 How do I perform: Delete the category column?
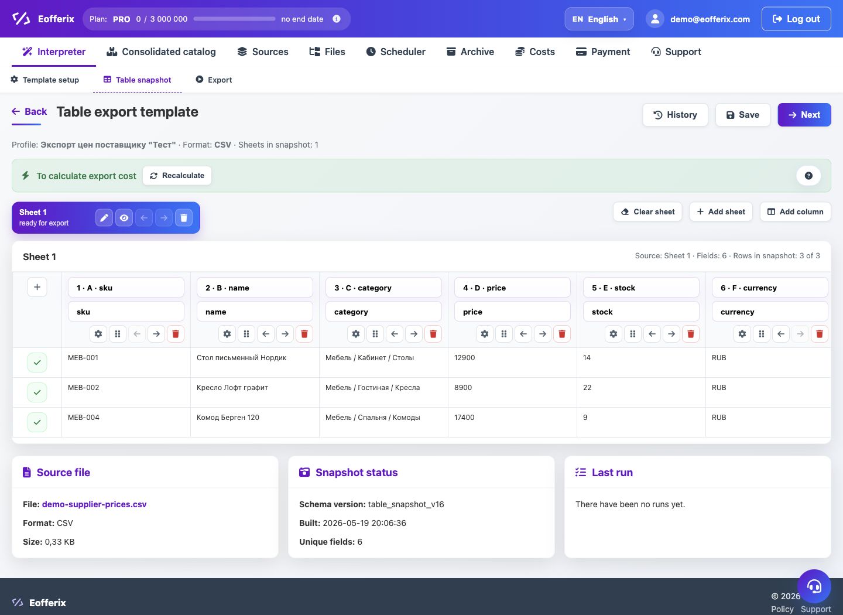[x=433, y=334]
